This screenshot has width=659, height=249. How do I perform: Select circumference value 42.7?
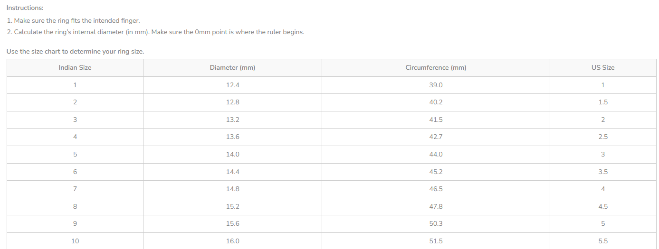436,137
